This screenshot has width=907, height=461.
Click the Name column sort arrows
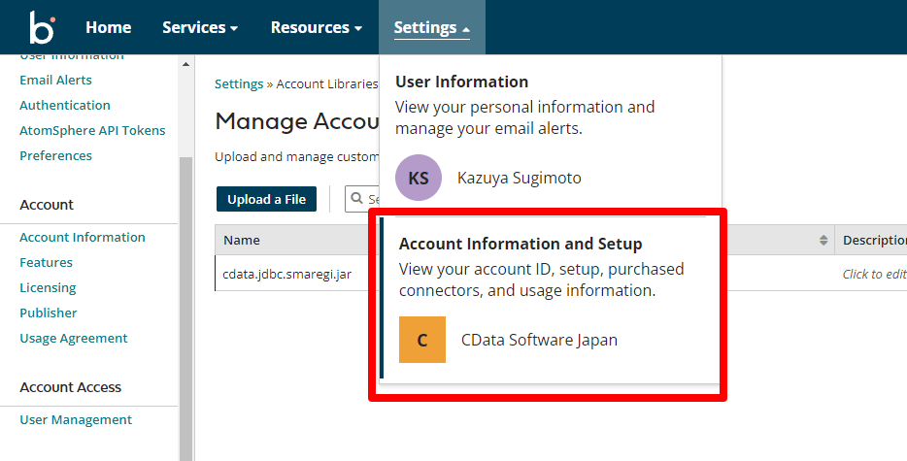[x=823, y=241]
